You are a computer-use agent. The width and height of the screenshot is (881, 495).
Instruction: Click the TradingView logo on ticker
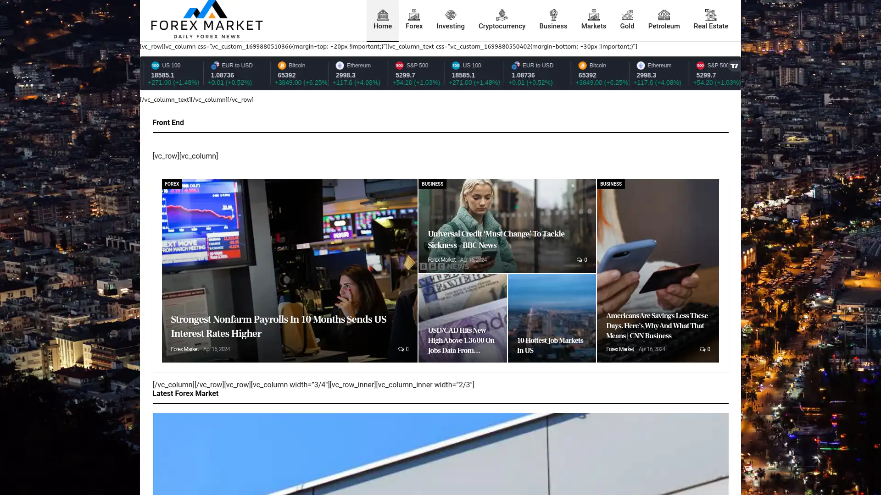coord(734,66)
